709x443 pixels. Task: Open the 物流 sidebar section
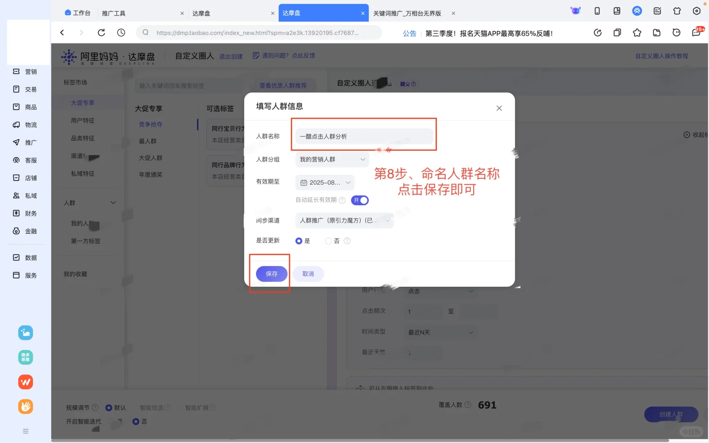[x=25, y=125]
